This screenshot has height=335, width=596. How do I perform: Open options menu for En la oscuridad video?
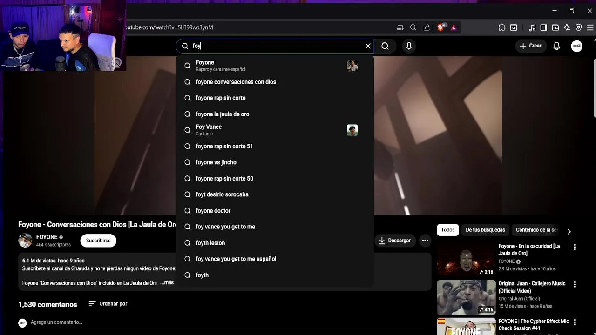pyautogui.click(x=575, y=247)
